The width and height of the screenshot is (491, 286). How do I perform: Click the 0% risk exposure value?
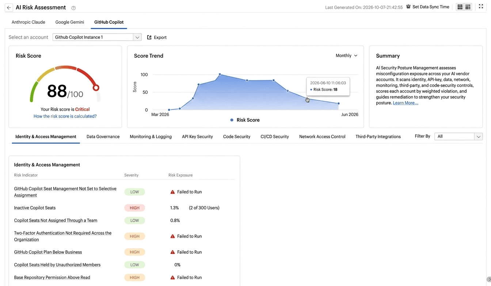click(x=178, y=265)
